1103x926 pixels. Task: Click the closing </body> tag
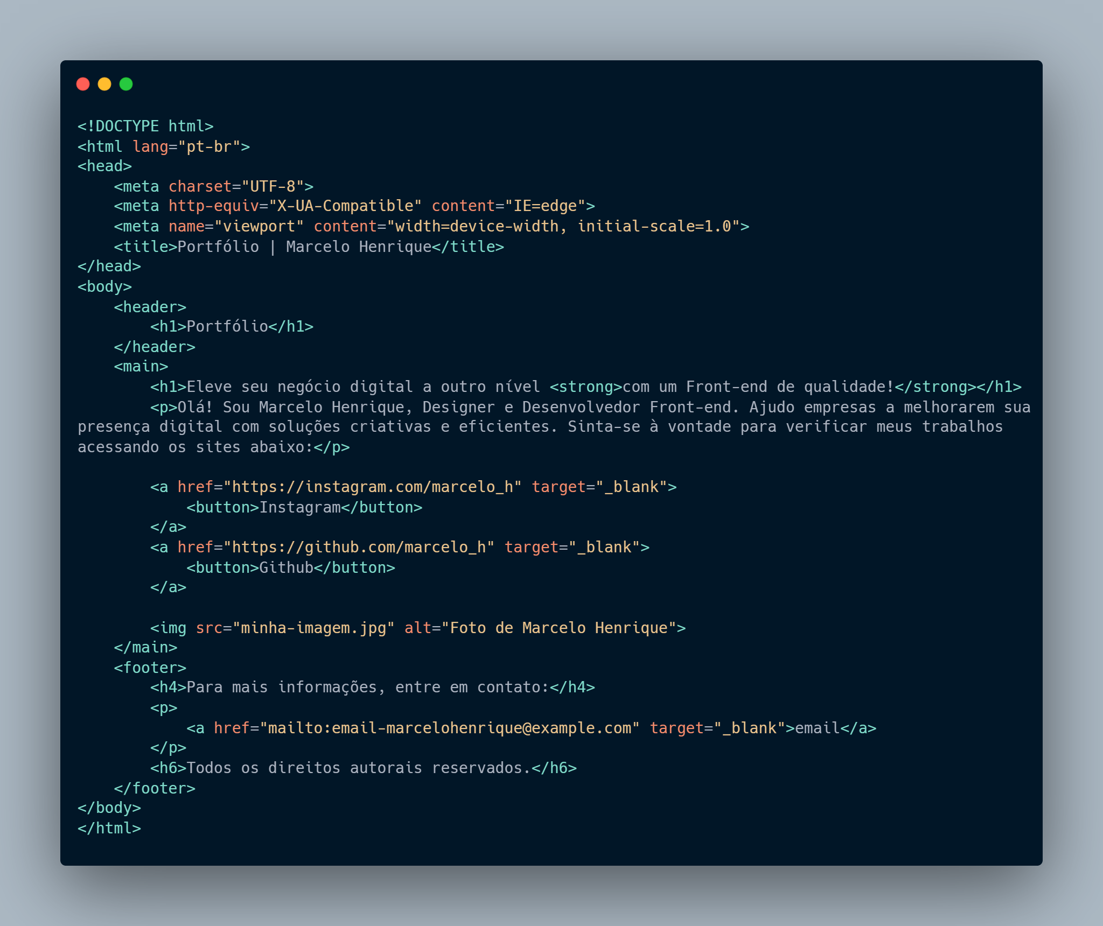coord(109,808)
